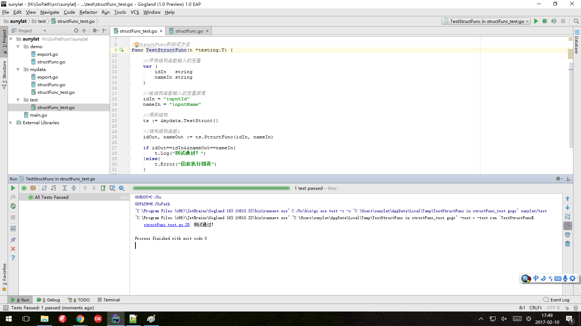Open the TODO tool window tab

point(78,300)
